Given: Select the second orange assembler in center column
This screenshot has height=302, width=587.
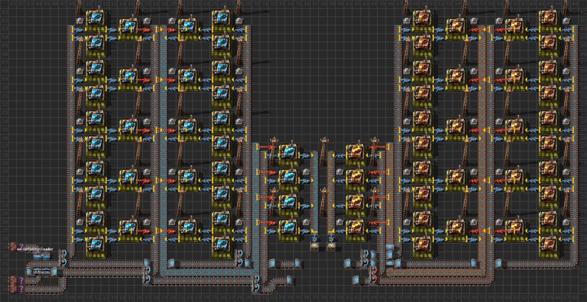Looking at the screenshot, I should pyautogui.click(x=355, y=178).
